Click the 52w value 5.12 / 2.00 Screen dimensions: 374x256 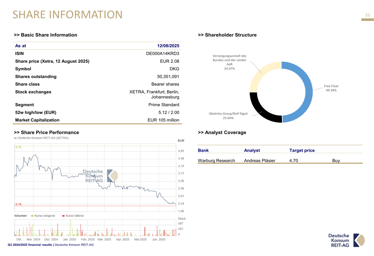pos(169,112)
